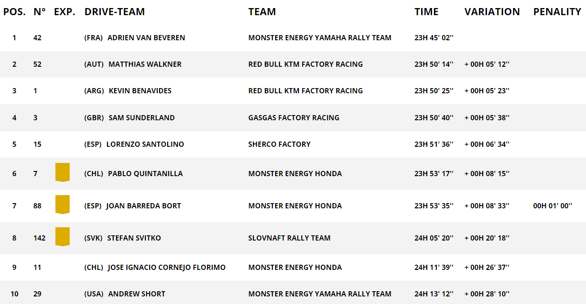Click the TIME column header

(426, 12)
